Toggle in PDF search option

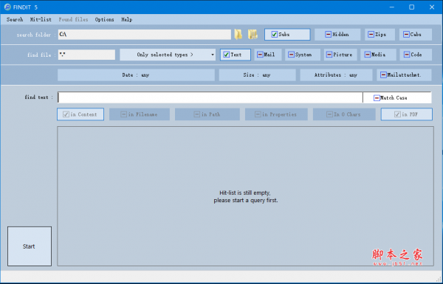click(x=407, y=114)
